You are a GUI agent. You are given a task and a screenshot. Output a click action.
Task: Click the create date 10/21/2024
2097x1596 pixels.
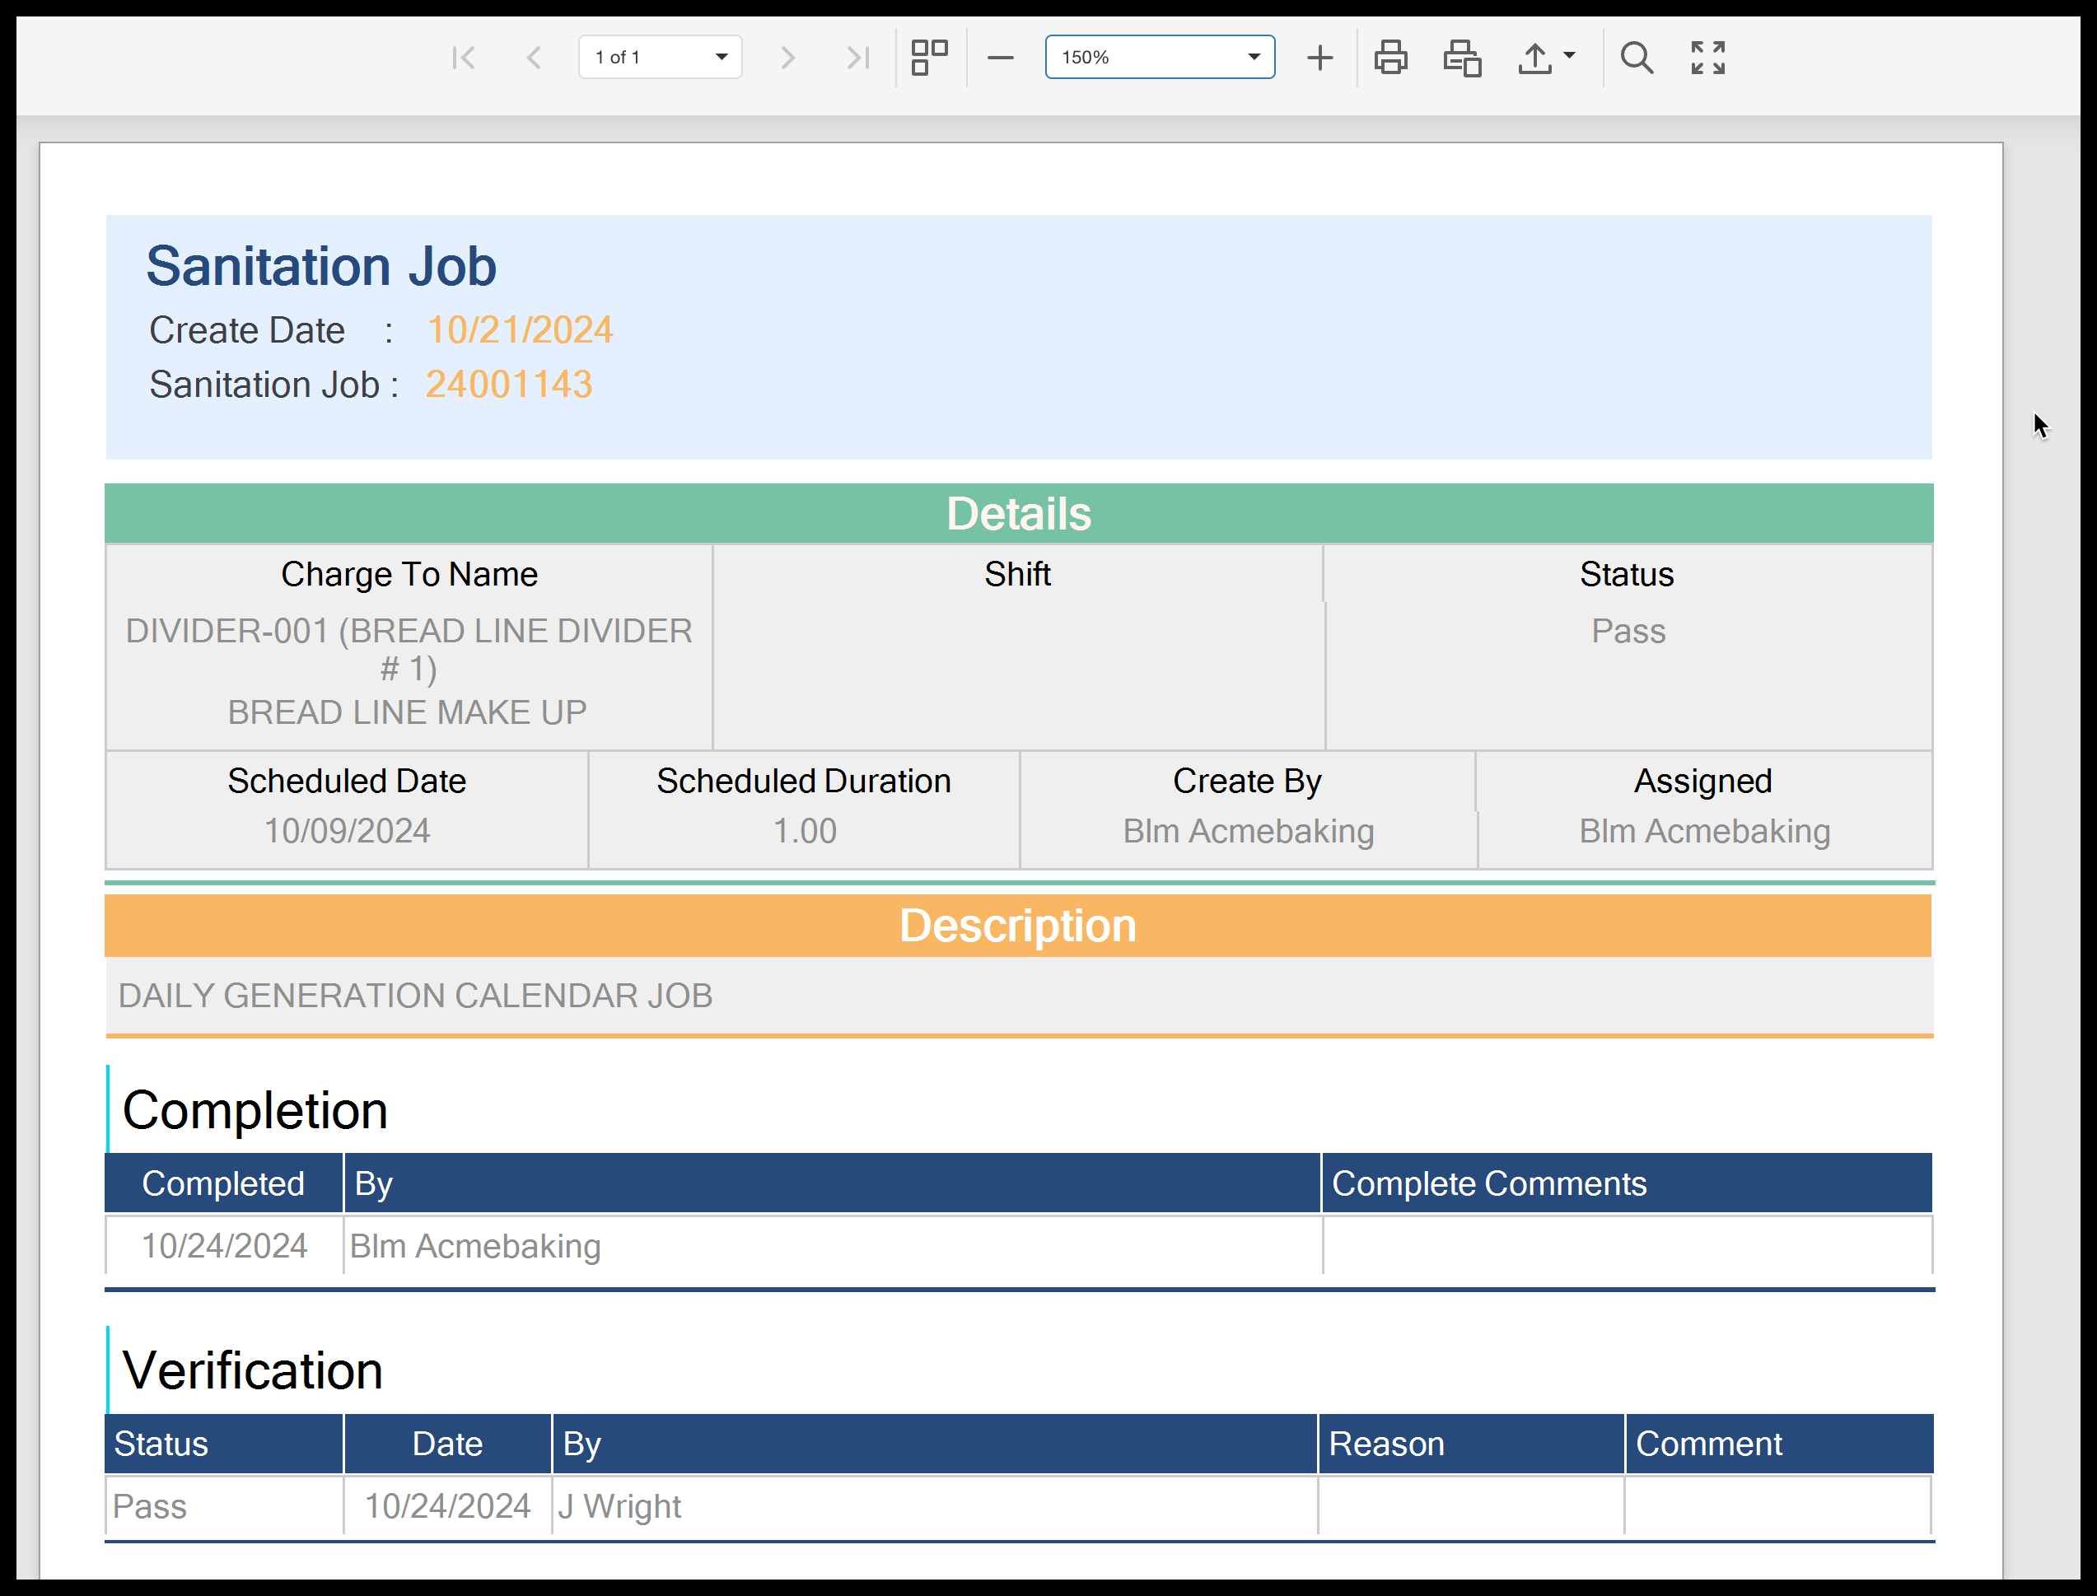tap(519, 330)
